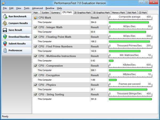Click the CPU - Compression green result bar
The height and width of the screenshot is (120, 160).
click(130, 70)
